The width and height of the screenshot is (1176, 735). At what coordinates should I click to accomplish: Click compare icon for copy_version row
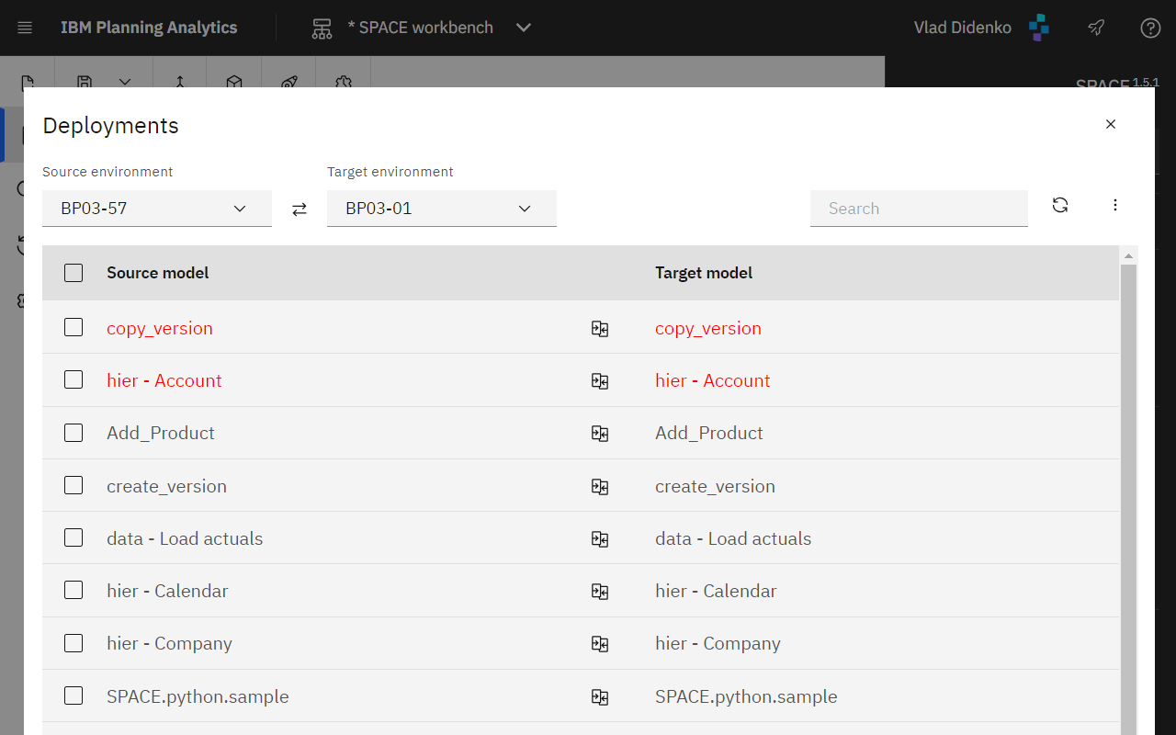[x=600, y=329]
